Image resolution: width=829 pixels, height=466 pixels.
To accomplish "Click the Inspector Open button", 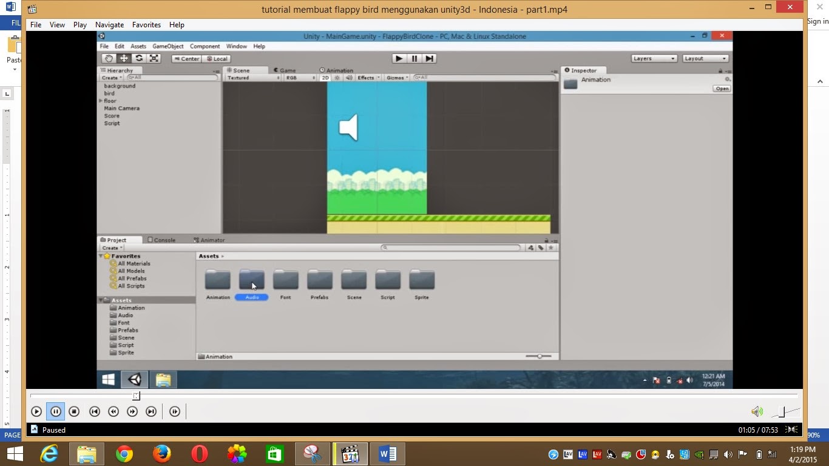I will [x=722, y=89].
